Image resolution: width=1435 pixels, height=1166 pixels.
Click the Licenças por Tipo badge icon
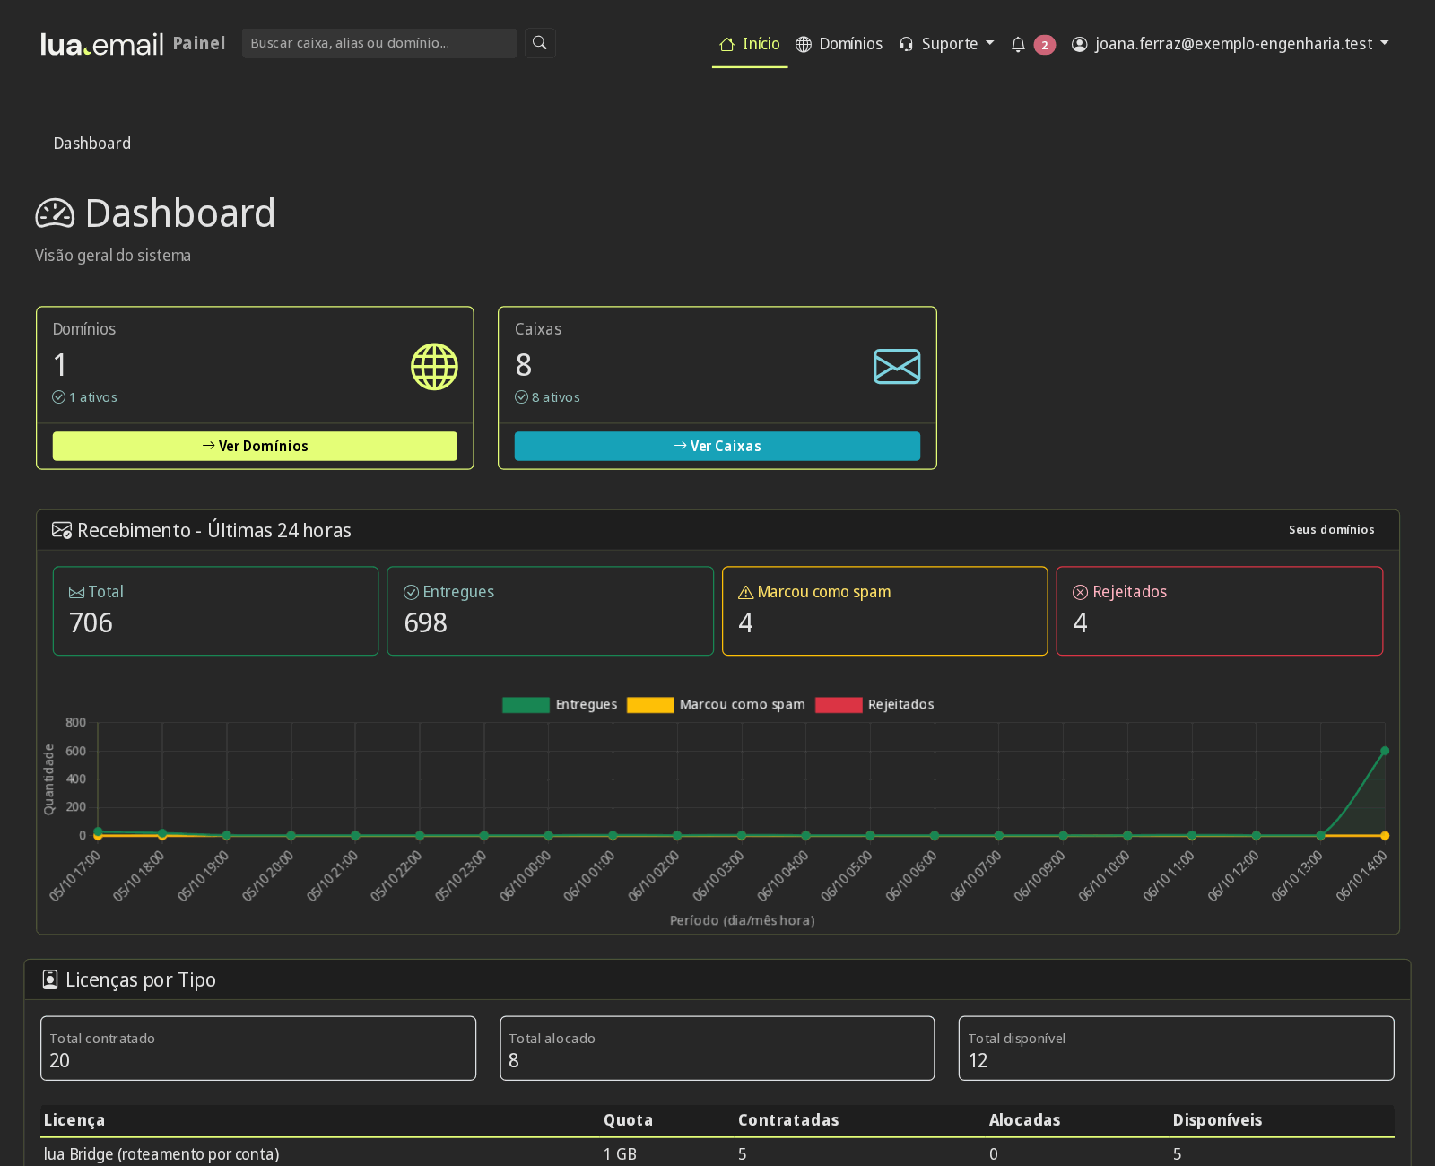(50, 979)
